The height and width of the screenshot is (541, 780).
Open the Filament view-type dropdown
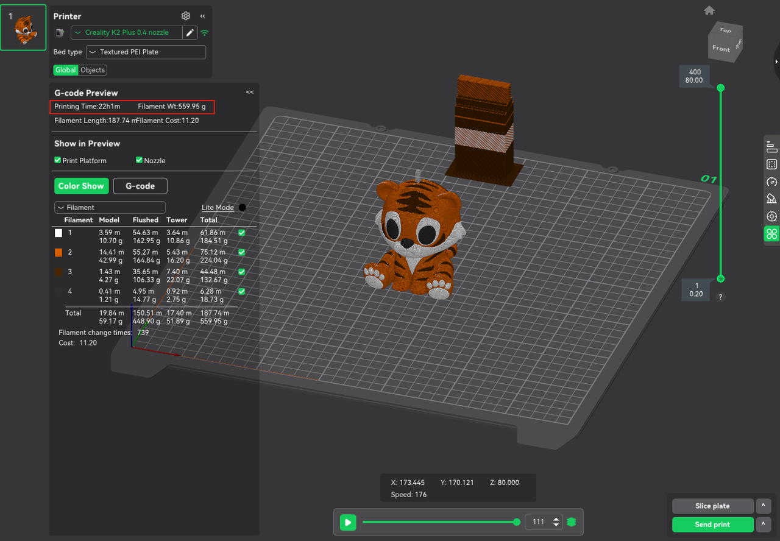tap(110, 207)
